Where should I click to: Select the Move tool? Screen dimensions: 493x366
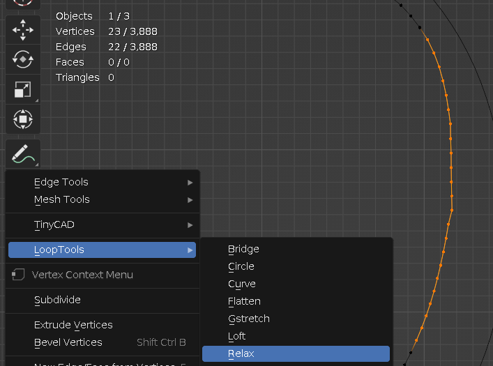23,29
